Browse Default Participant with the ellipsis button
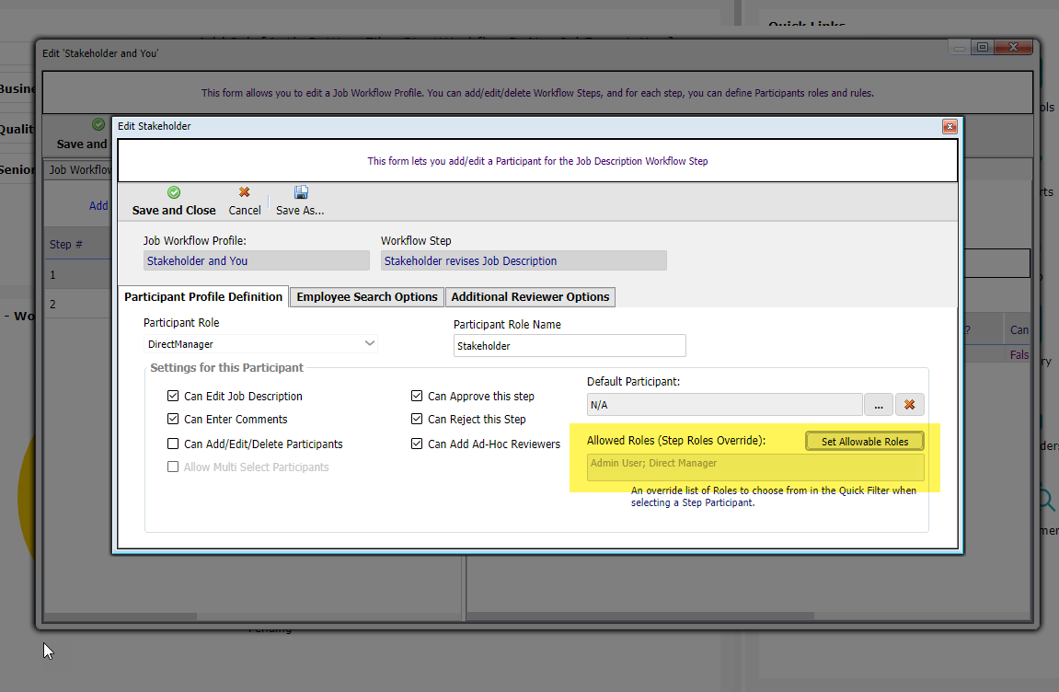The height and width of the screenshot is (692, 1059). click(x=878, y=405)
